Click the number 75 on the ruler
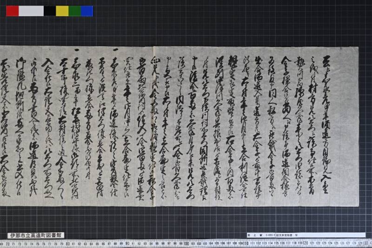This screenshot has height=248, width=372. tap(38, 244)
